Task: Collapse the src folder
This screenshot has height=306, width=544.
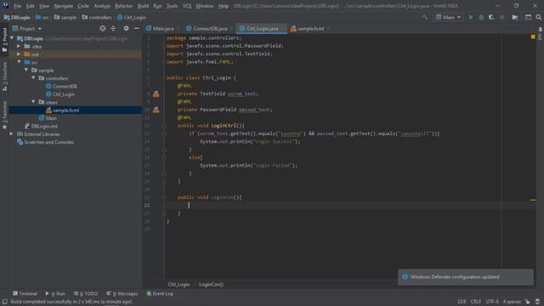Action: 19,62
